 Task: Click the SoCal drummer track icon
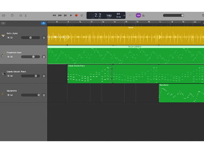pos(3,36)
